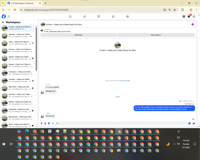This screenshot has width=200, height=160.
Task: Click the zoom magnifier in address bar
Action: coord(170,10)
